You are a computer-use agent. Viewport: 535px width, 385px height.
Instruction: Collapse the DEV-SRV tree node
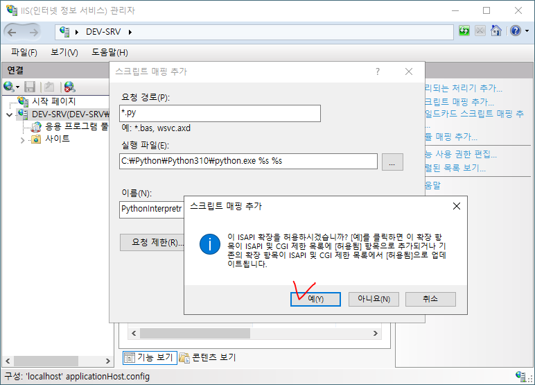pyautogui.click(x=10, y=114)
